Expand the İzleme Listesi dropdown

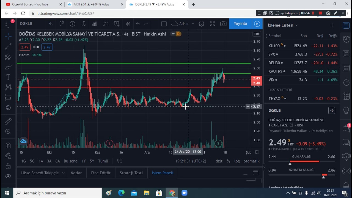pyautogui.click(x=283, y=25)
